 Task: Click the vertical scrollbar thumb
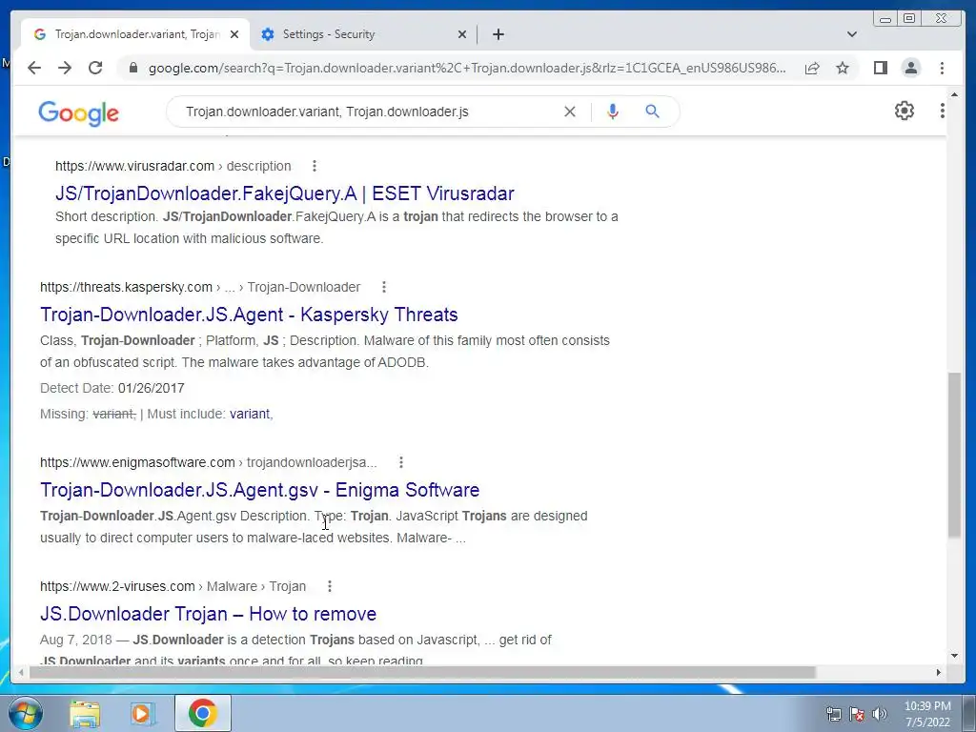click(954, 455)
